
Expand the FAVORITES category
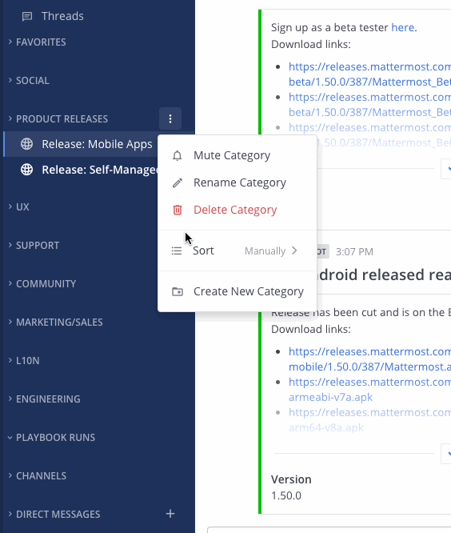[41, 42]
